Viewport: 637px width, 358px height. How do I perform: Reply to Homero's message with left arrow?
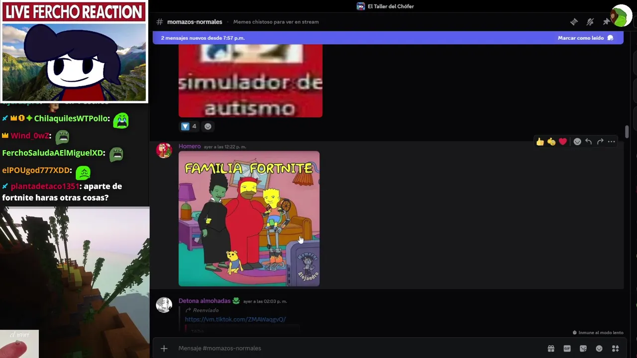[x=588, y=142]
